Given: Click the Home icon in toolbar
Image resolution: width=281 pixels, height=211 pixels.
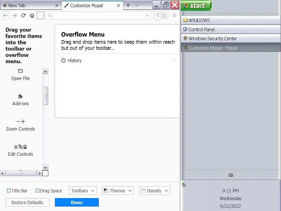Looking at the screenshot, I should pos(32,15).
